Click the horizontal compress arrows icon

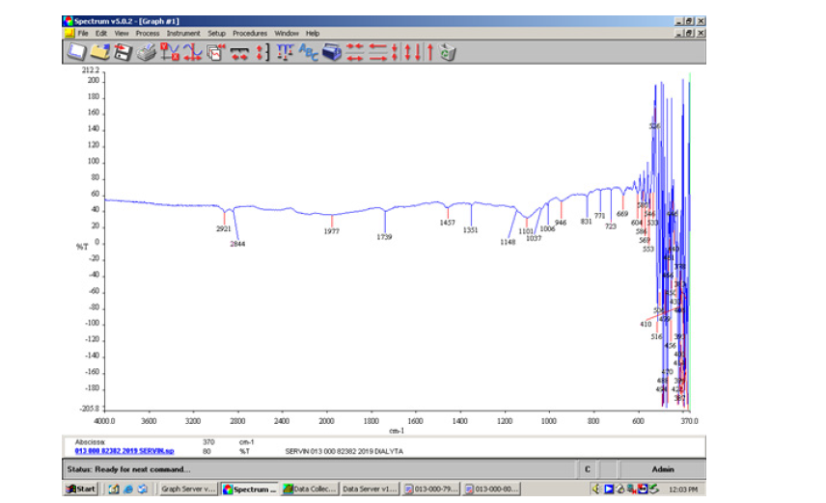point(355,52)
